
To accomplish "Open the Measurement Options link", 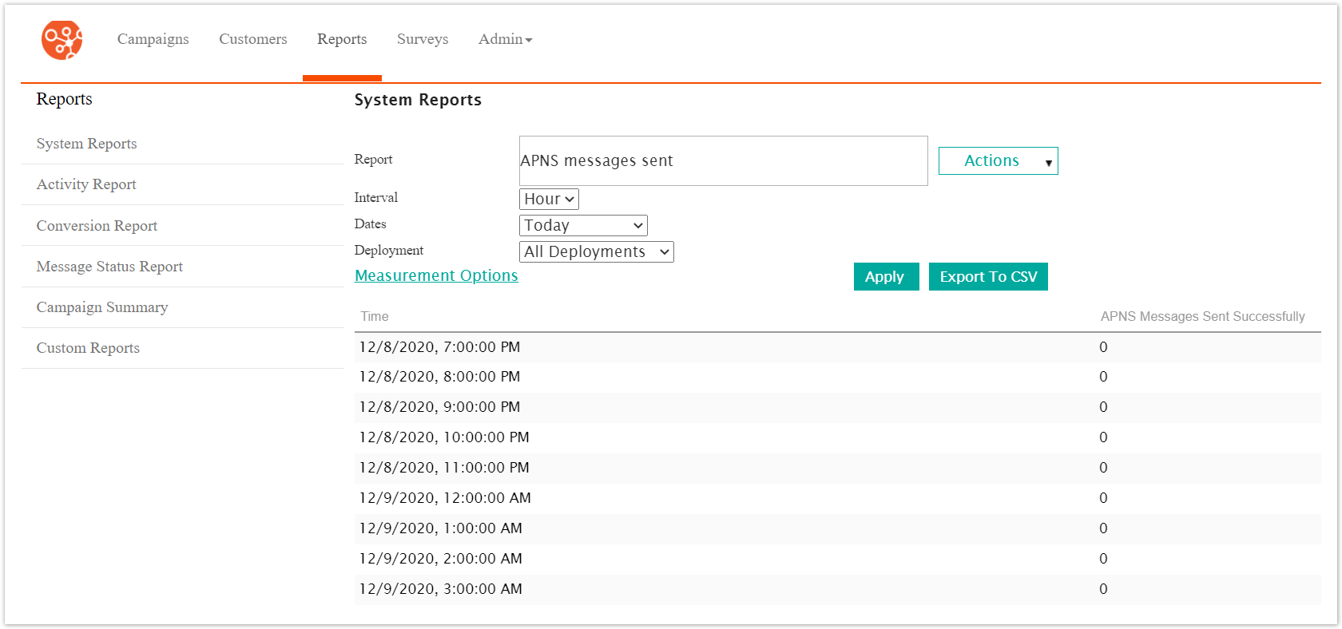I will (436, 275).
